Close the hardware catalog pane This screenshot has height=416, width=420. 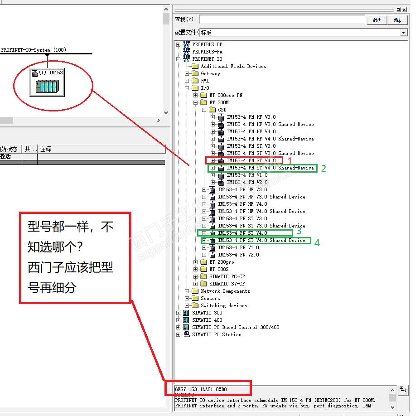click(405, 10)
